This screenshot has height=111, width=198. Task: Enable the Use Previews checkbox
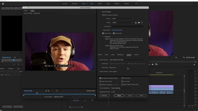click(x=122, y=78)
